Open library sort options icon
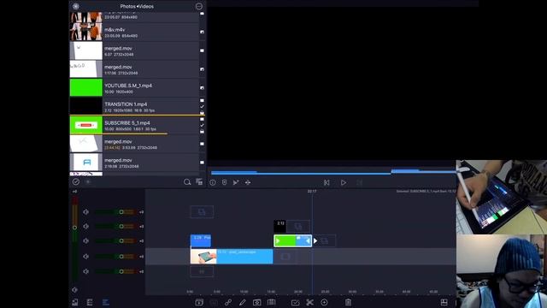The height and width of the screenshot is (308, 547). (88, 182)
